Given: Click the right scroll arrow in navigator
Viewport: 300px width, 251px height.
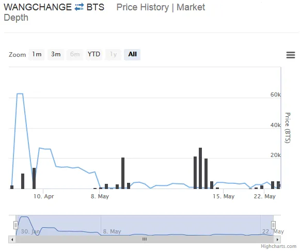Looking at the screenshot, I should (x=277, y=239).
